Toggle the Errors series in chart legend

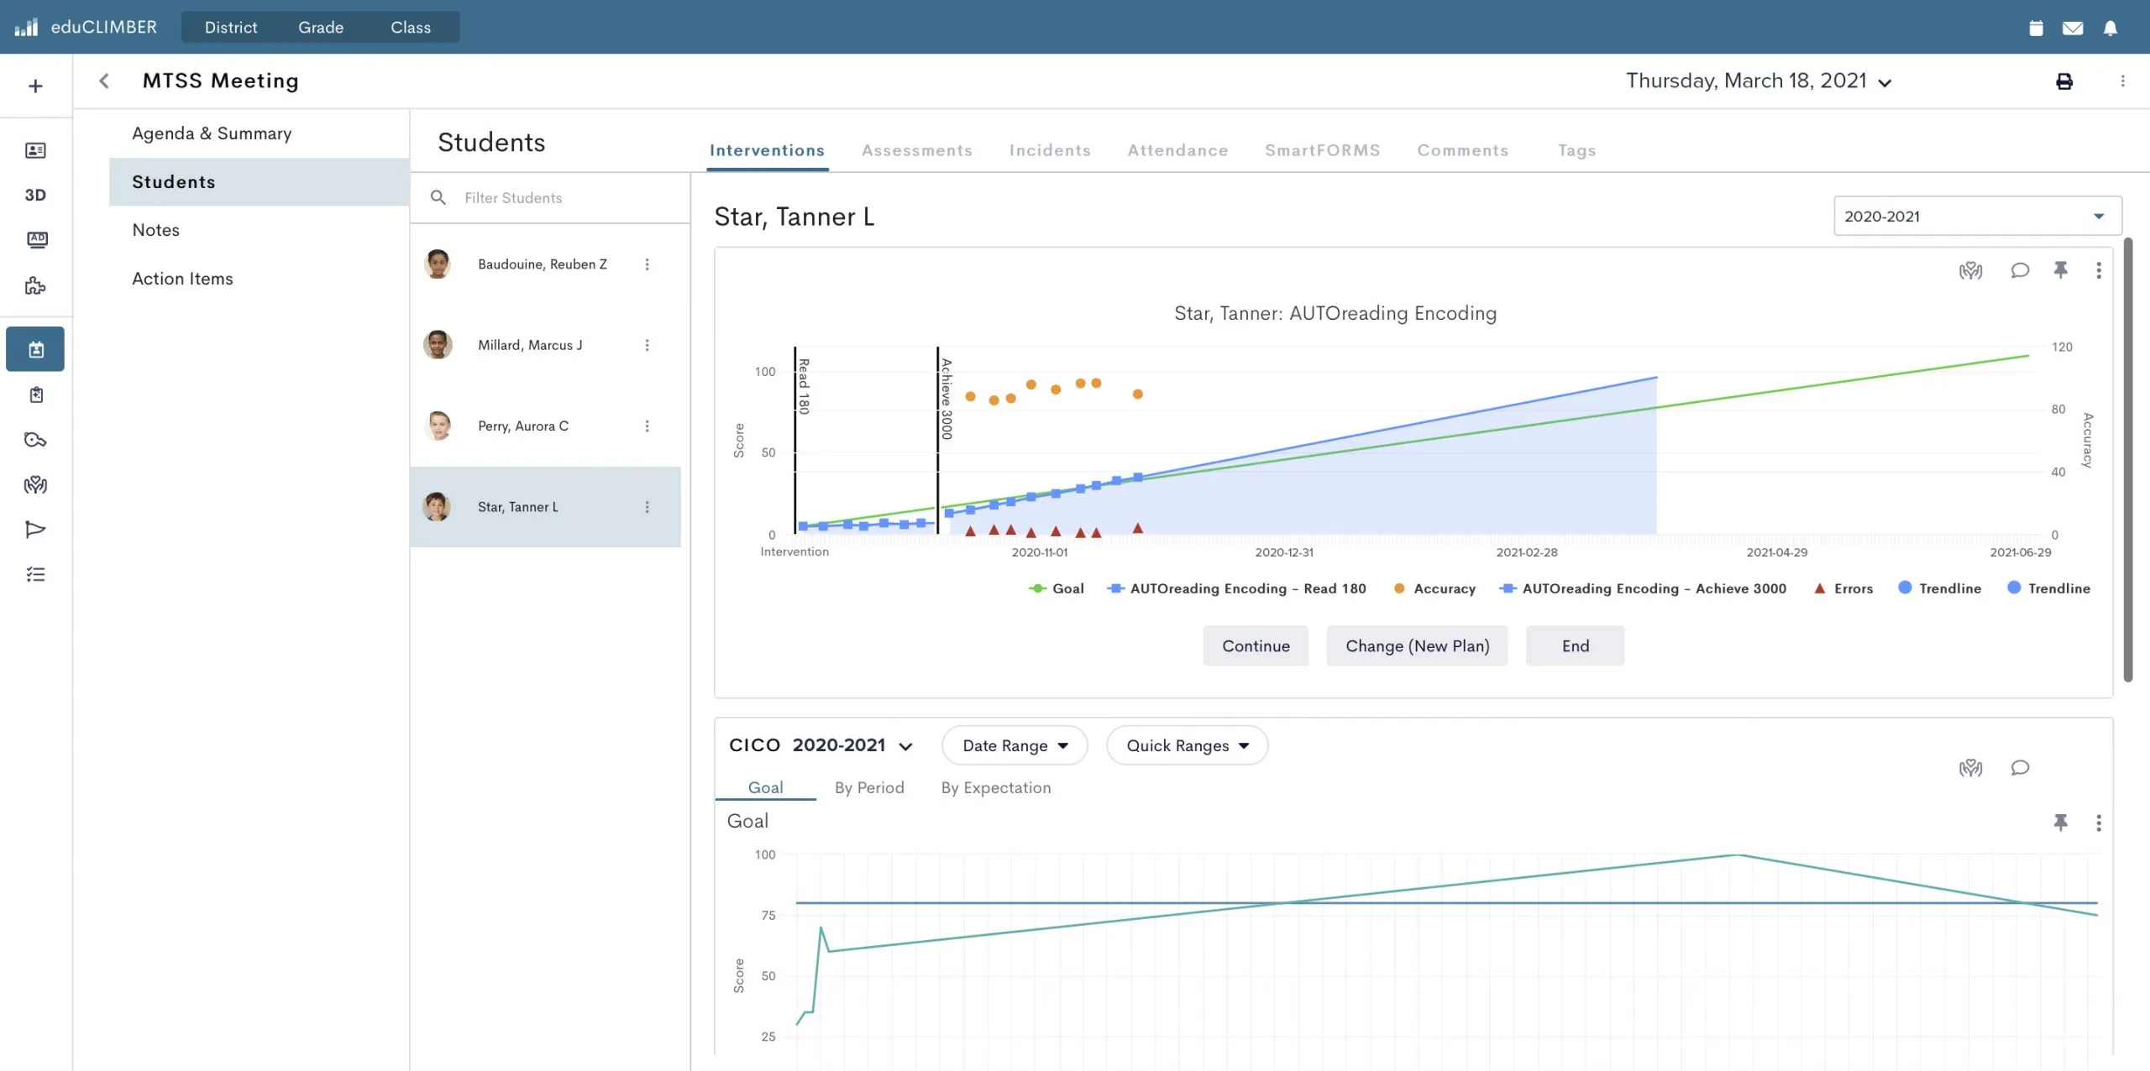click(x=1843, y=588)
